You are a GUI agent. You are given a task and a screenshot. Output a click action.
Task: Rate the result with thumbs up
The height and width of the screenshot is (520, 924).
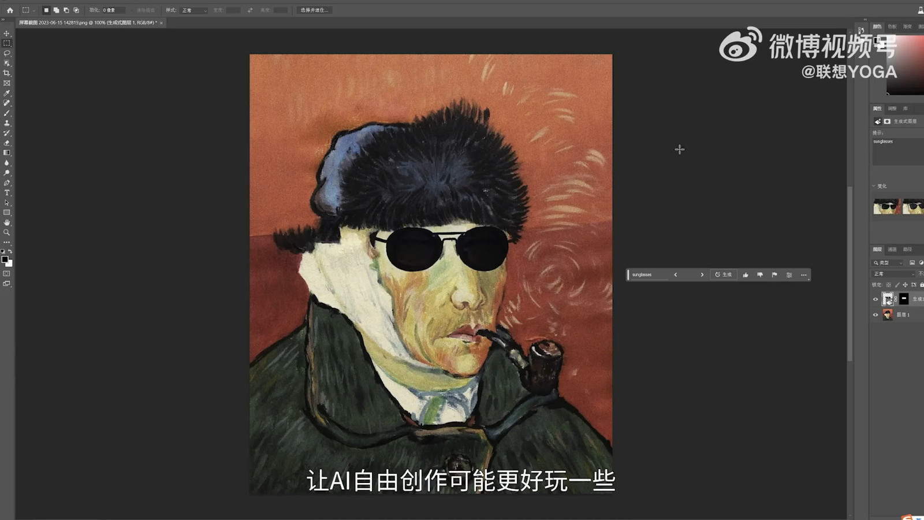click(x=746, y=274)
